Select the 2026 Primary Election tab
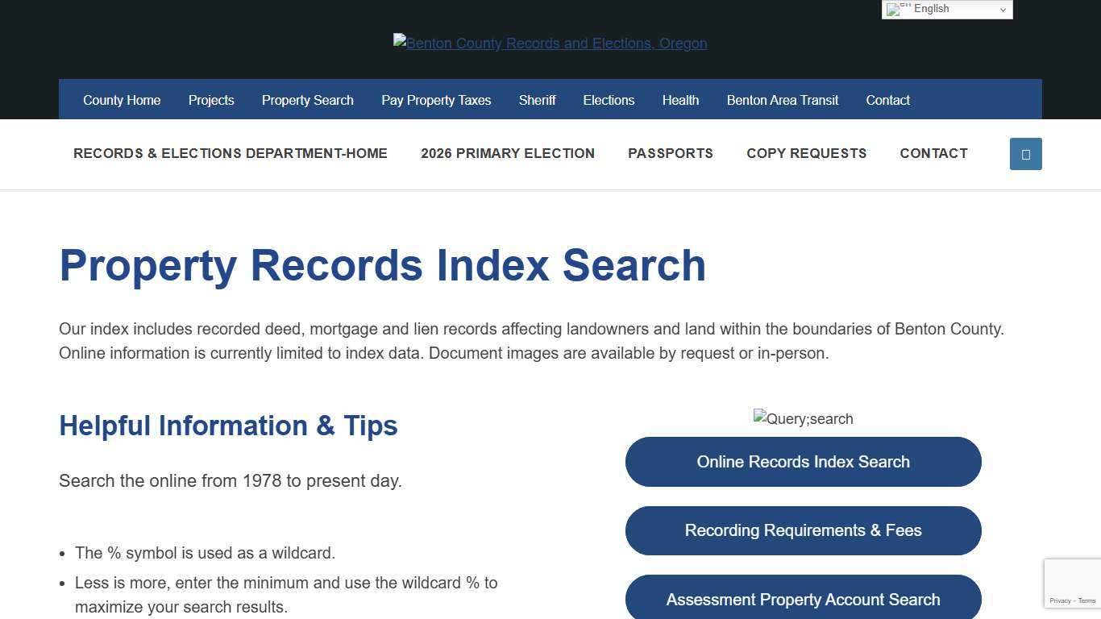Image resolution: width=1101 pixels, height=619 pixels. click(x=508, y=153)
